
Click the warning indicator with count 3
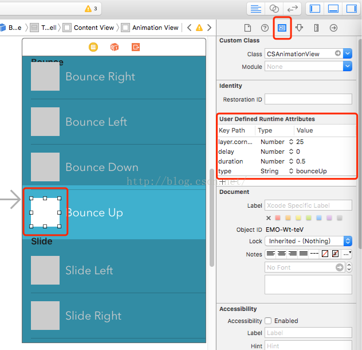point(91,9)
